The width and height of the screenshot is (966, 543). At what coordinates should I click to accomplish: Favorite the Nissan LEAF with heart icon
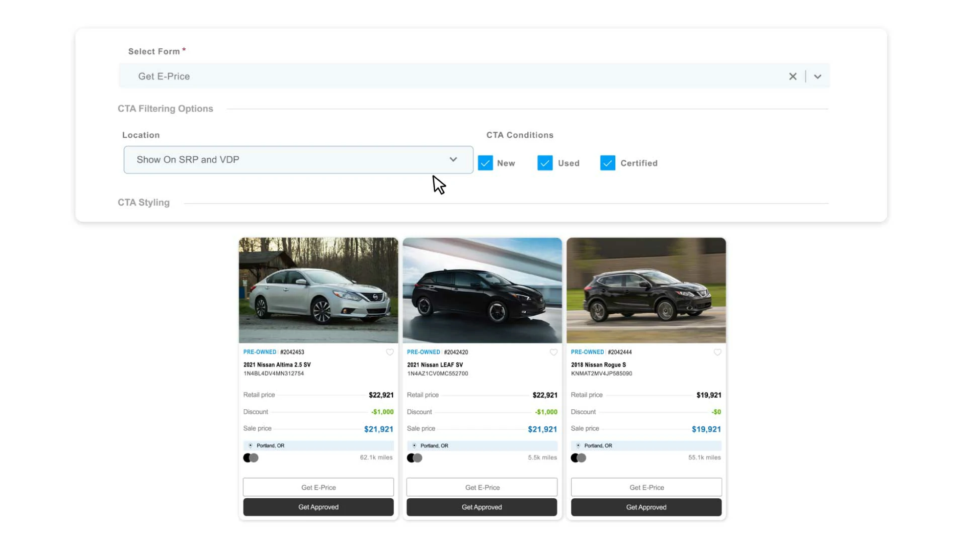(x=553, y=352)
